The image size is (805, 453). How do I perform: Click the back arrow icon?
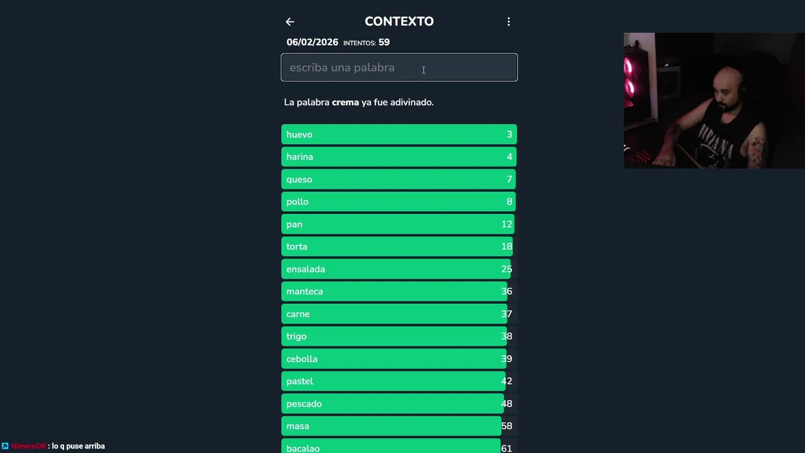click(290, 22)
